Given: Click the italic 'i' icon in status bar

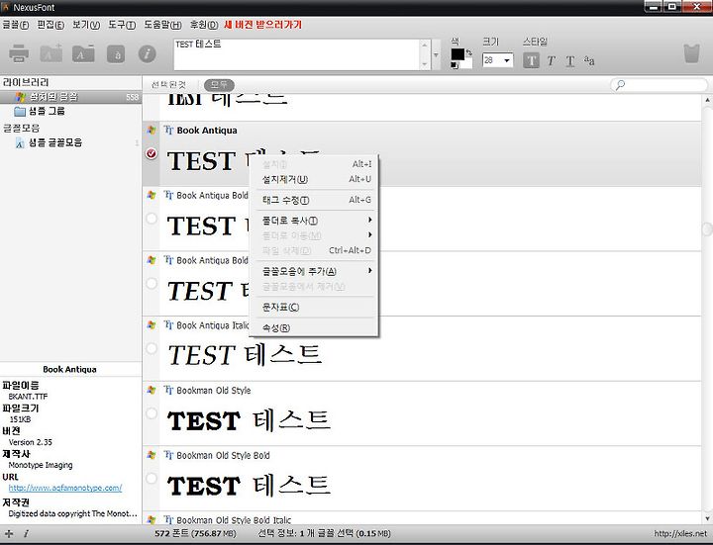Looking at the screenshot, I should click(26, 534).
